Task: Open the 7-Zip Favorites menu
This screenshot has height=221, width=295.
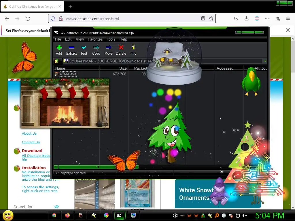Action: (x=95, y=39)
